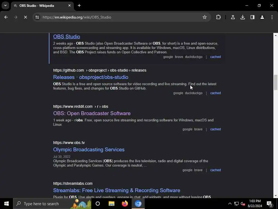Open the OBS Studio result link
The height and width of the screenshot is (209, 278).
point(67,37)
